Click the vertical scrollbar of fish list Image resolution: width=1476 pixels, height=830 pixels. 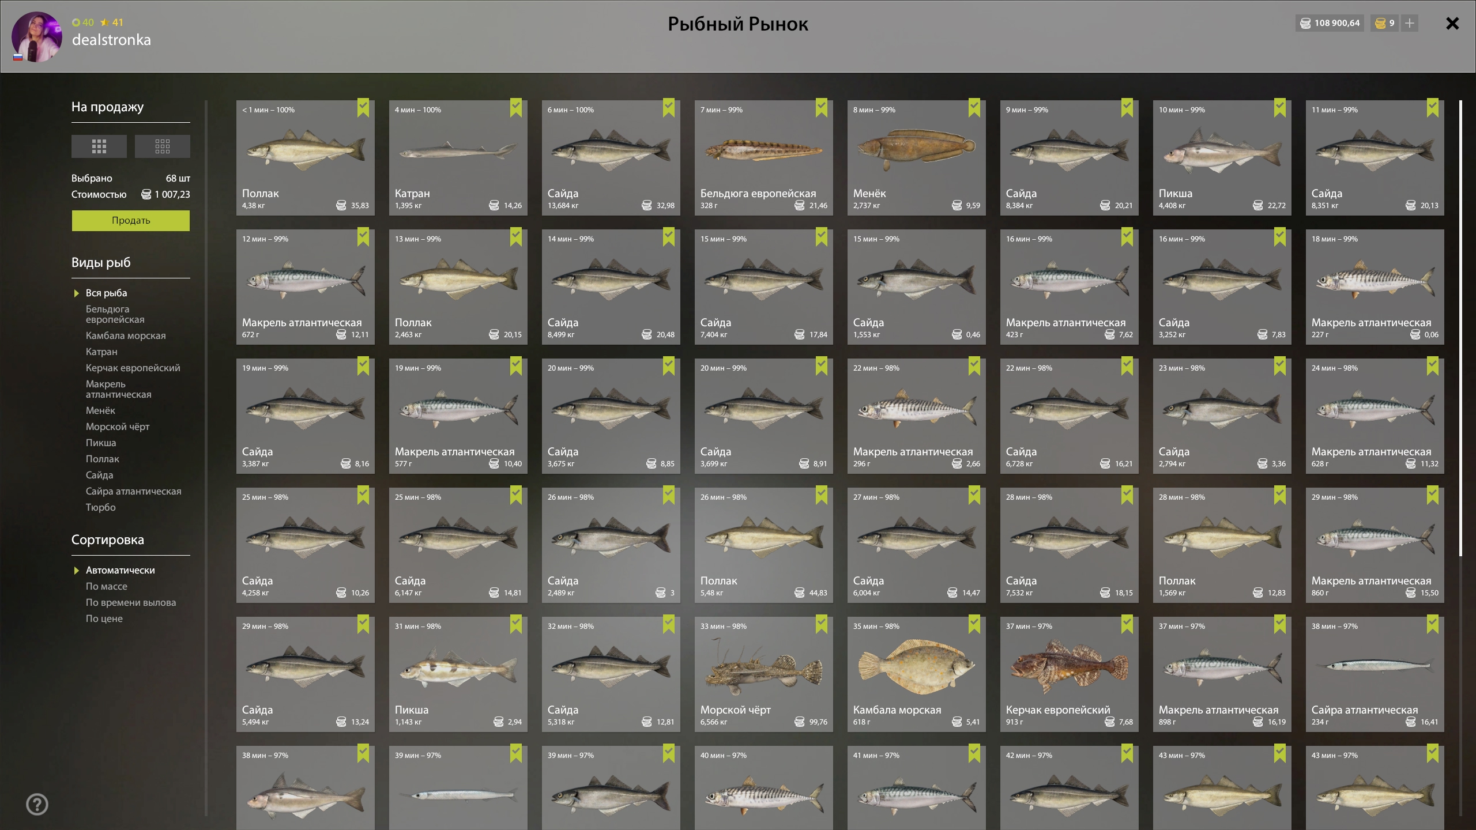point(1460,329)
